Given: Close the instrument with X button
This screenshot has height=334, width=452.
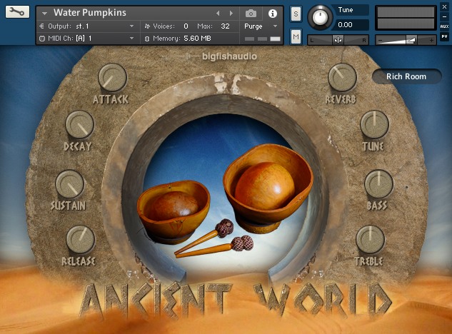Looking at the screenshot, I should 444,7.
